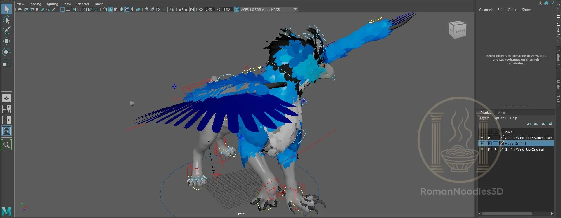Select the layer1 display layer
Viewport: 561px width, 218px height.
pos(509,132)
